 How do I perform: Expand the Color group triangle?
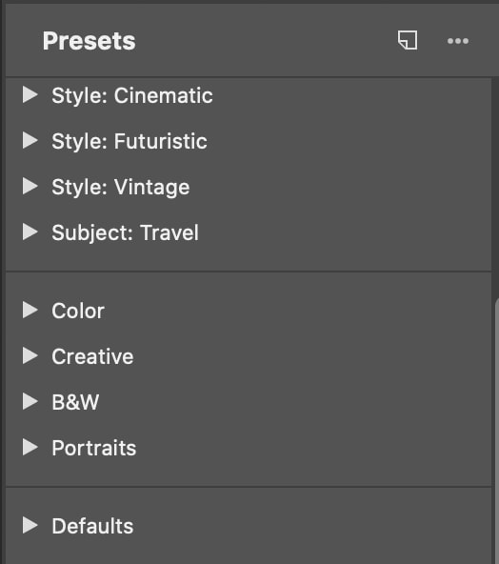(x=30, y=310)
